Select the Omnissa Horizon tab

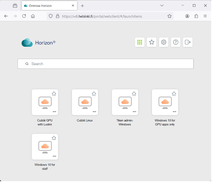click(50, 6)
